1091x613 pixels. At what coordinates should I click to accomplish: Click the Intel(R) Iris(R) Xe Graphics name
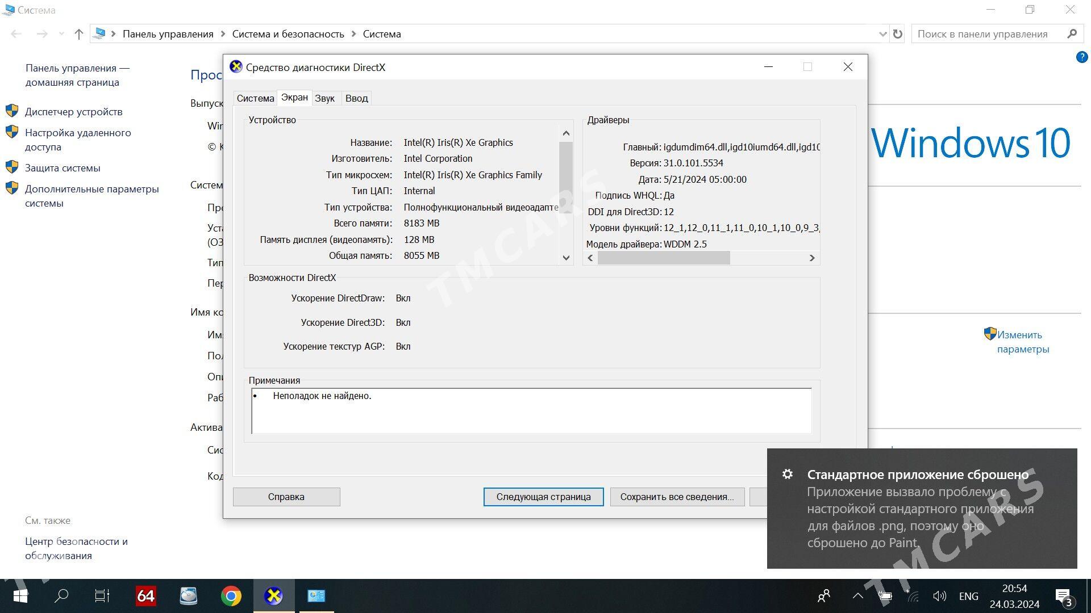click(459, 142)
